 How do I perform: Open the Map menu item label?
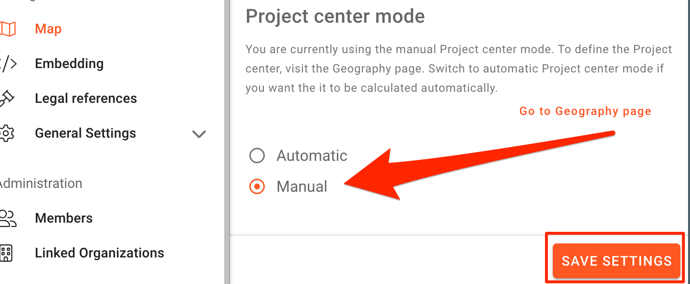pos(48,29)
